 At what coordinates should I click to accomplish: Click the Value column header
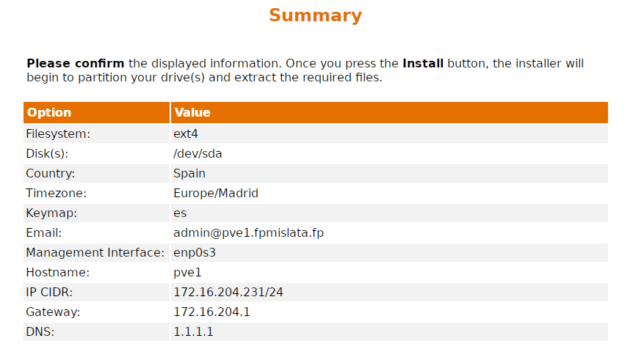[x=192, y=113]
